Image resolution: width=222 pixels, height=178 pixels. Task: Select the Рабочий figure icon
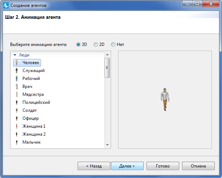coord(17,79)
